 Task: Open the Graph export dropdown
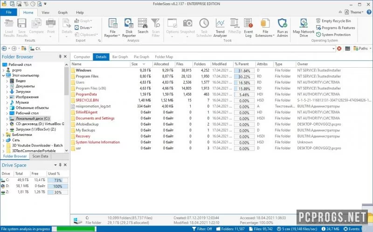click(x=83, y=21)
